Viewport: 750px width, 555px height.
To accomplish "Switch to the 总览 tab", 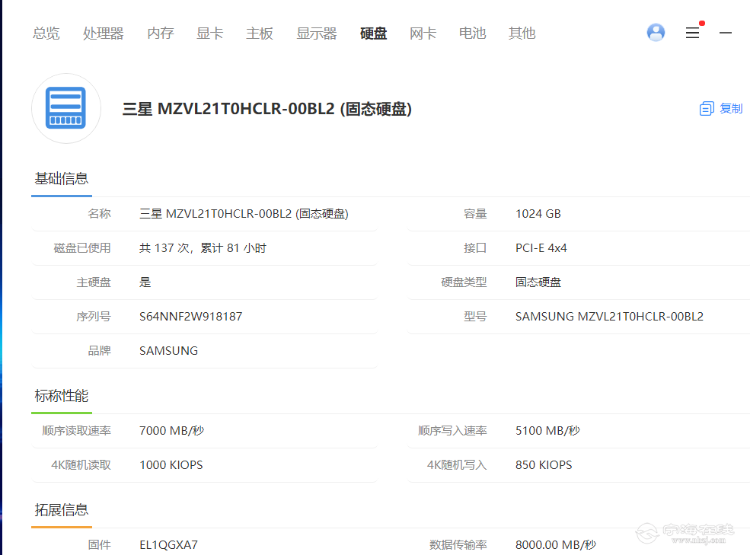I will pyautogui.click(x=46, y=33).
